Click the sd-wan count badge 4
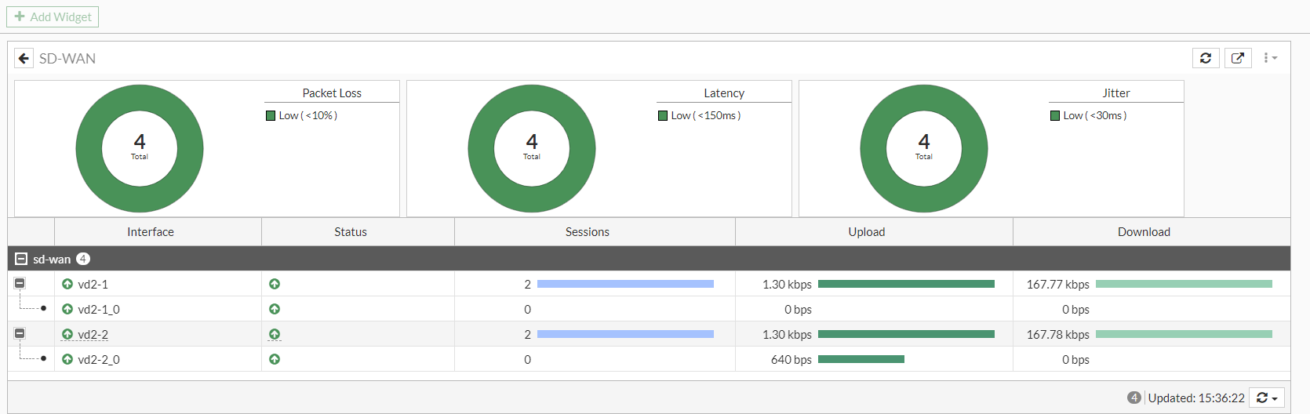 [x=83, y=259]
